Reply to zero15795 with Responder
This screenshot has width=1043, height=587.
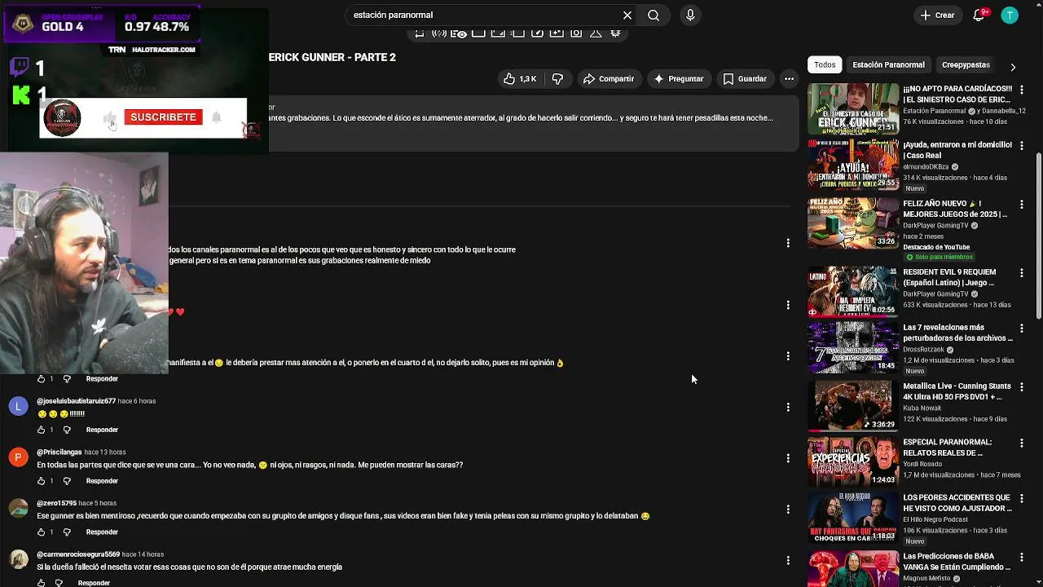pos(102,532)
